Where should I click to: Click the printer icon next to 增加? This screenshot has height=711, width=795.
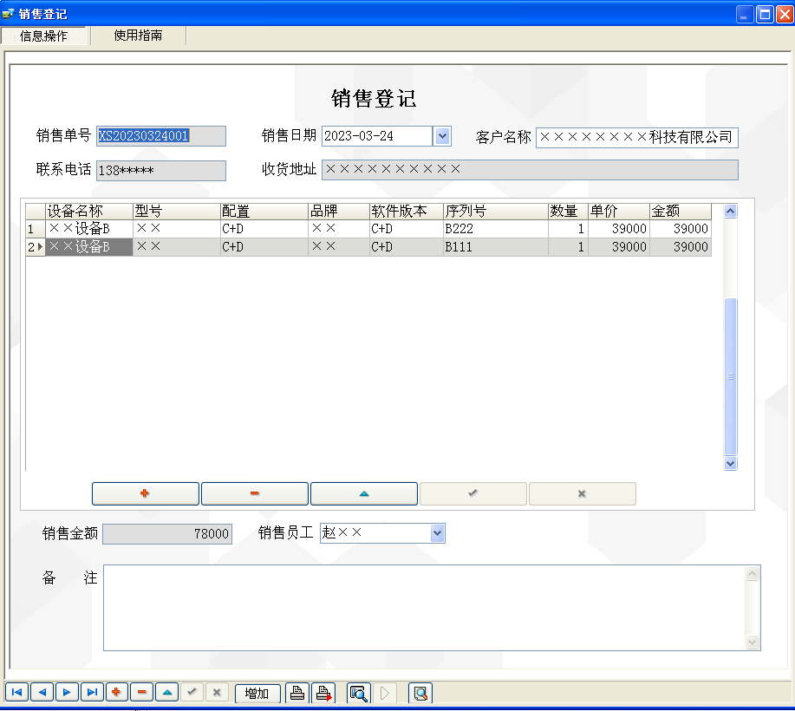point(297,693)
